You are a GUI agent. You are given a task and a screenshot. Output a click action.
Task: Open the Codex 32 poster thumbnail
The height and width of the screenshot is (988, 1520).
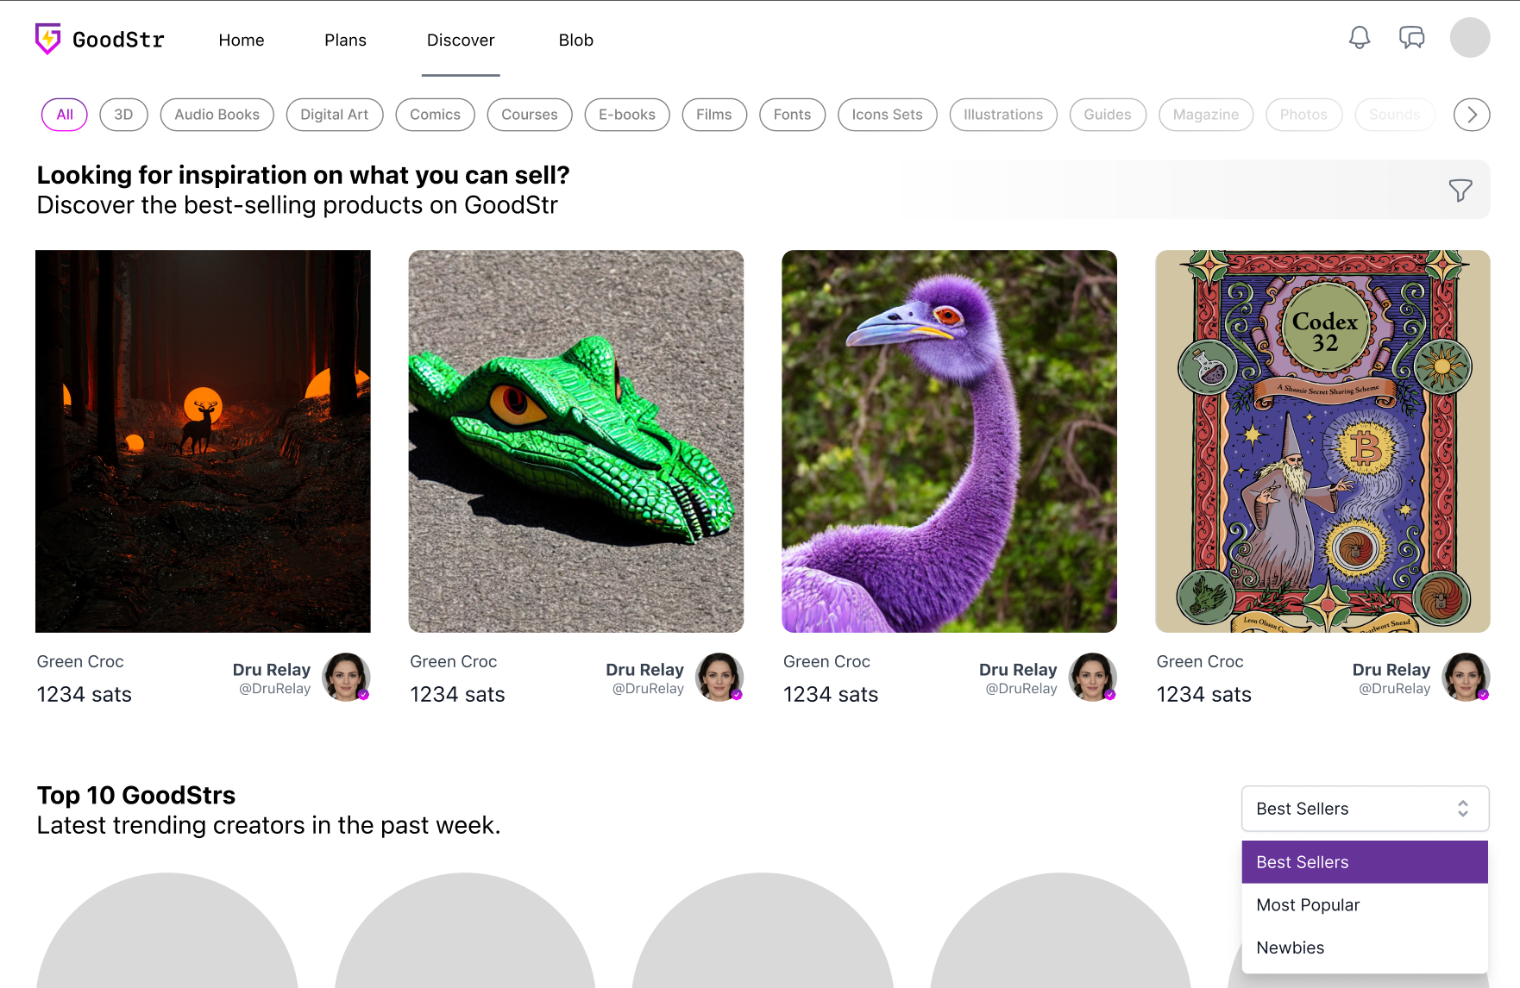tap(1323, 441)
